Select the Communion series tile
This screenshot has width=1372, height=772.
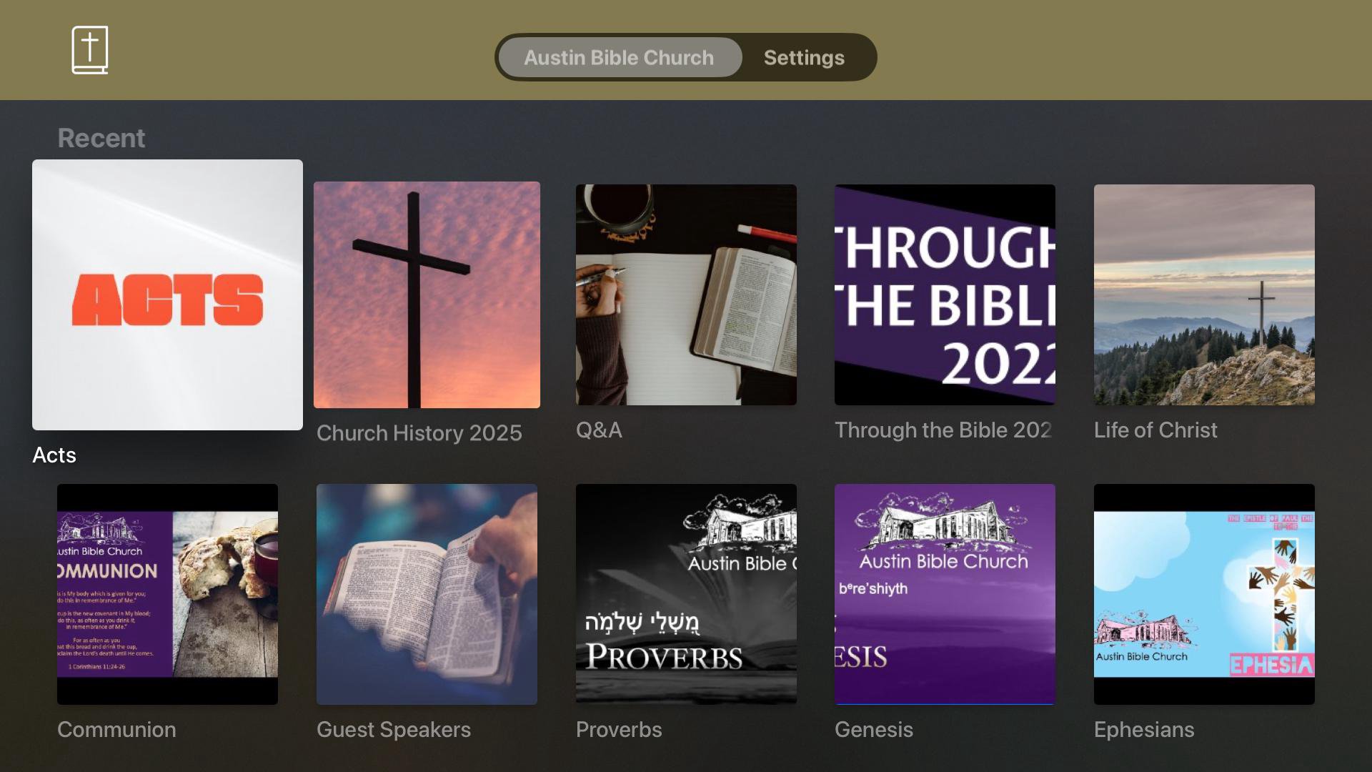(167, 594)
